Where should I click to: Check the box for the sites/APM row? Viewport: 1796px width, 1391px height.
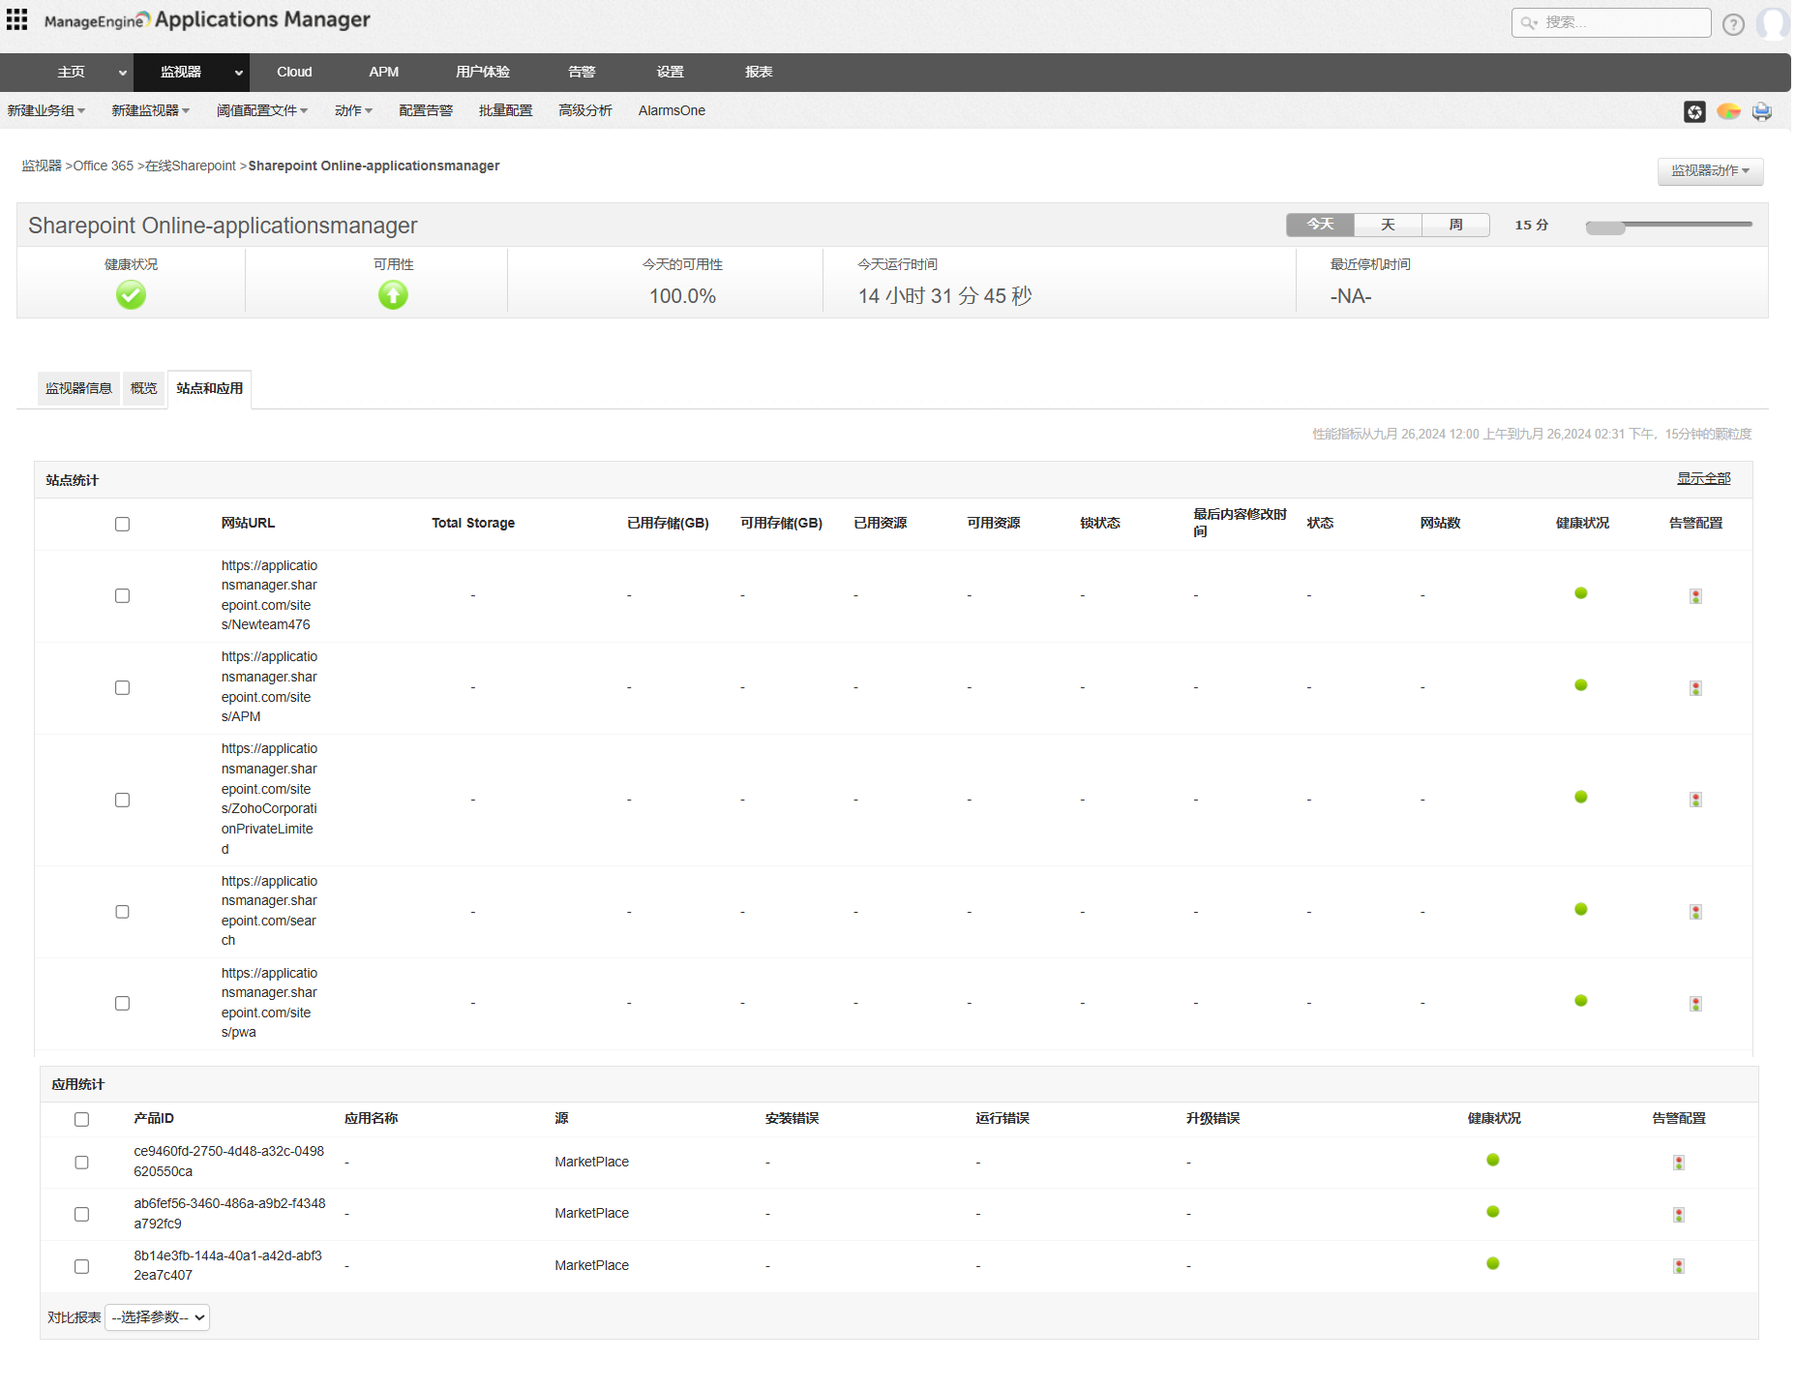point(122,688)
